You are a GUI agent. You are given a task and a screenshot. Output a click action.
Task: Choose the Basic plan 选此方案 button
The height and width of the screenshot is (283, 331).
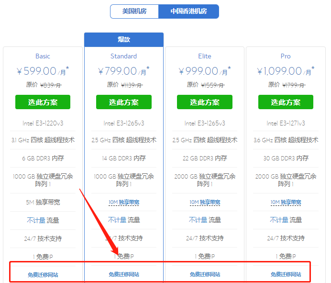pyautogui.click(x=43, y=102)
